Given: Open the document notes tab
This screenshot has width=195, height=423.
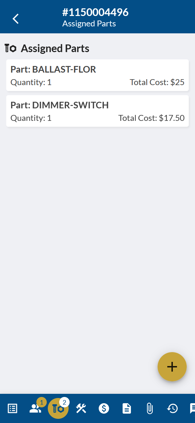Looking at the screenshot, I should pyautogui.click(x=127, y=408).
